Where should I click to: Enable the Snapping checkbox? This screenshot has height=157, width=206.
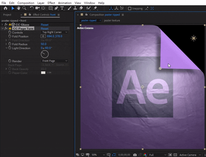129,9
